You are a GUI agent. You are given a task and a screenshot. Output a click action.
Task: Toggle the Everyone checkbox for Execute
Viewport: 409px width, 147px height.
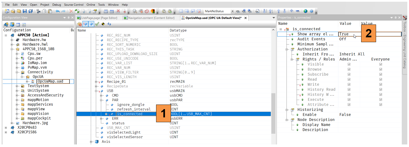coord(380,100)
